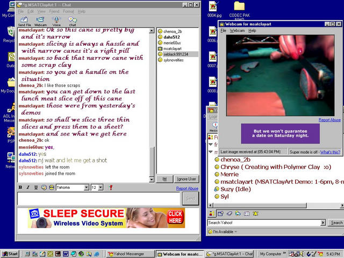Select merrie60us in chat user list

(172, 43)
